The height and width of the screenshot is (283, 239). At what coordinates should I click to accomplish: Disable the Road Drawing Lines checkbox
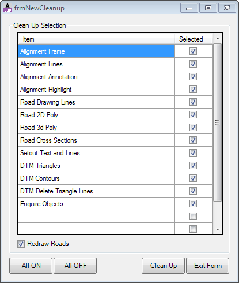coord(193,102)
